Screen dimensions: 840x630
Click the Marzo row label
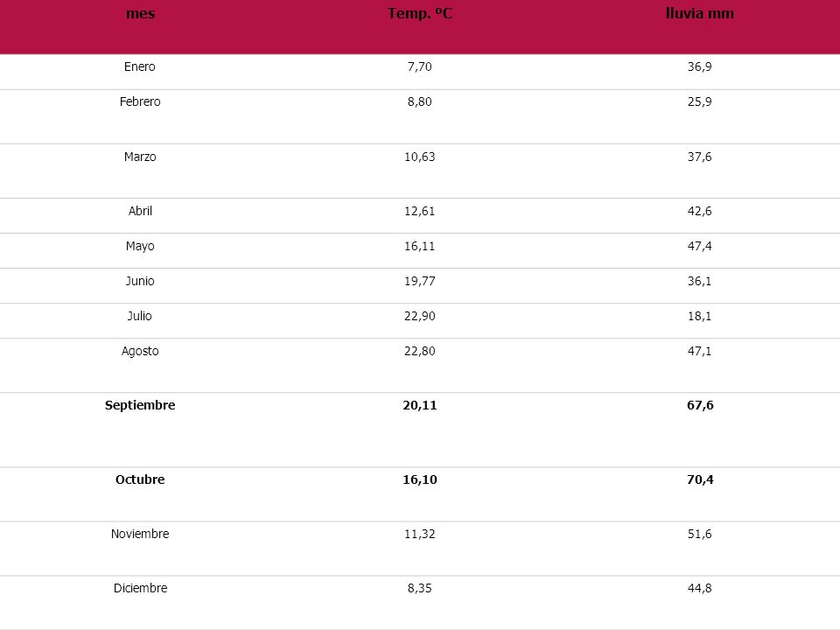(140, 157)
